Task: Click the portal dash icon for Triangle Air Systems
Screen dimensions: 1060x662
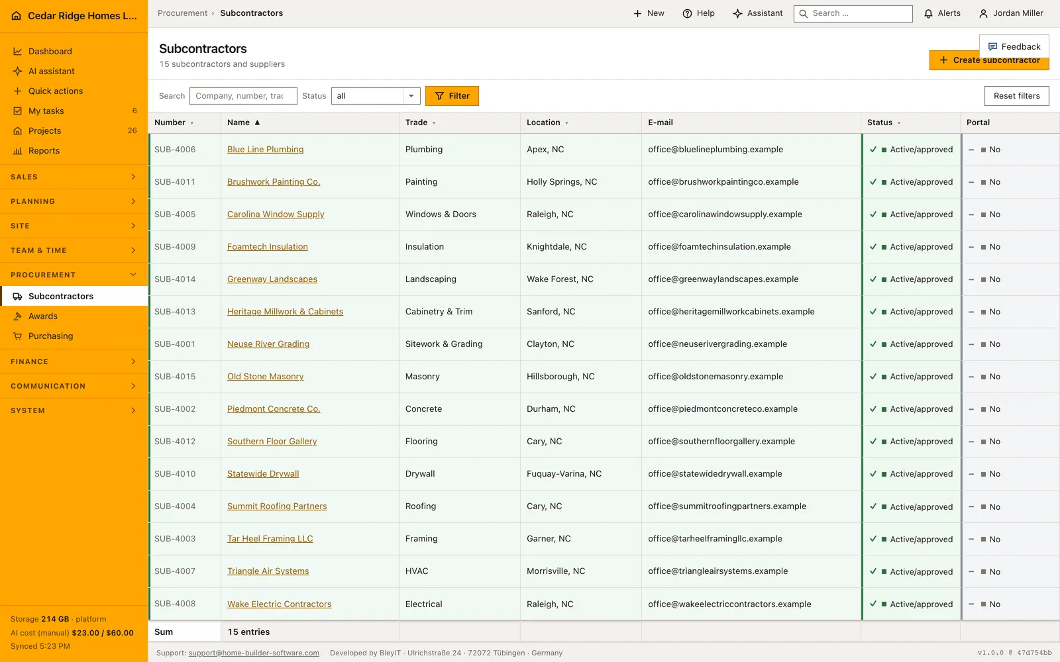Action: point(971,572)
